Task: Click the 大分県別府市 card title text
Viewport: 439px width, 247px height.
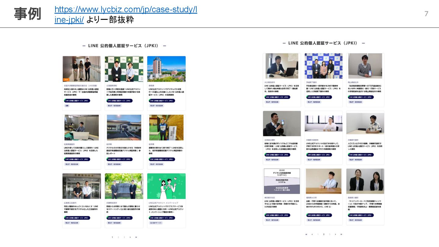Action: 282,88
